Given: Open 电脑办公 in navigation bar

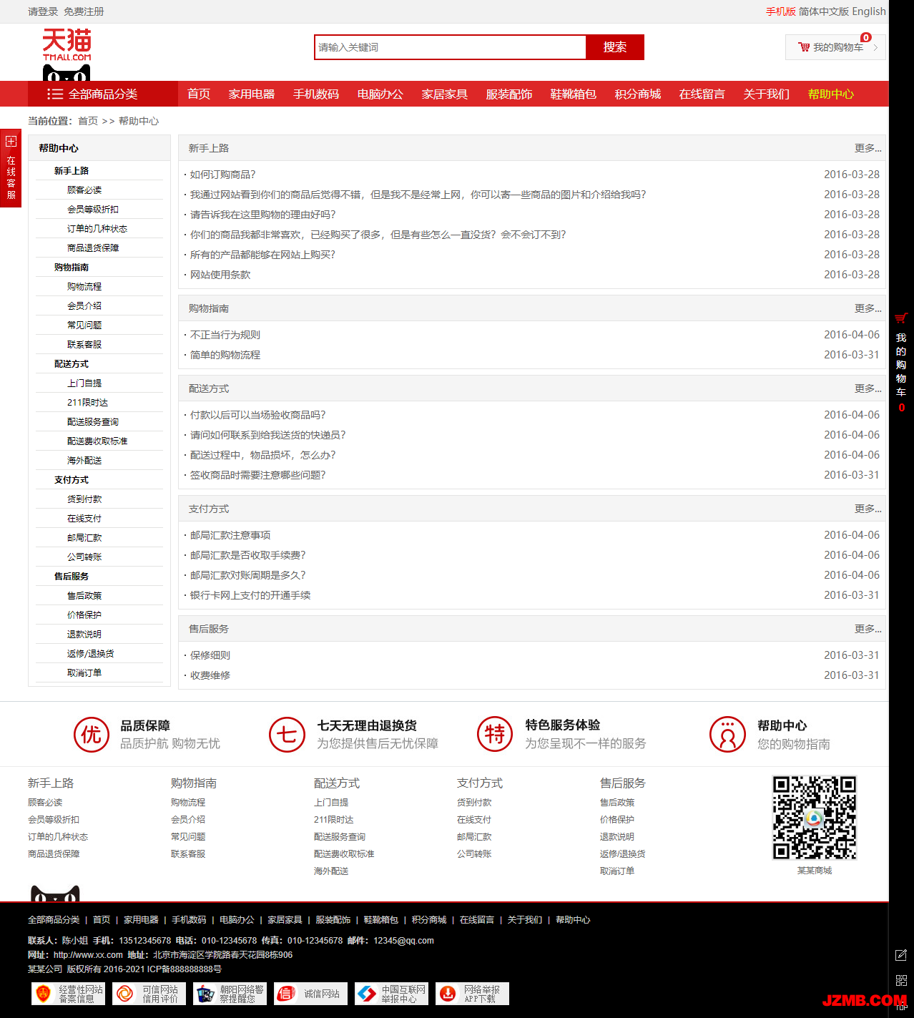Looking at the screenshot, I should pyautogui.click(x=380, y=94).
